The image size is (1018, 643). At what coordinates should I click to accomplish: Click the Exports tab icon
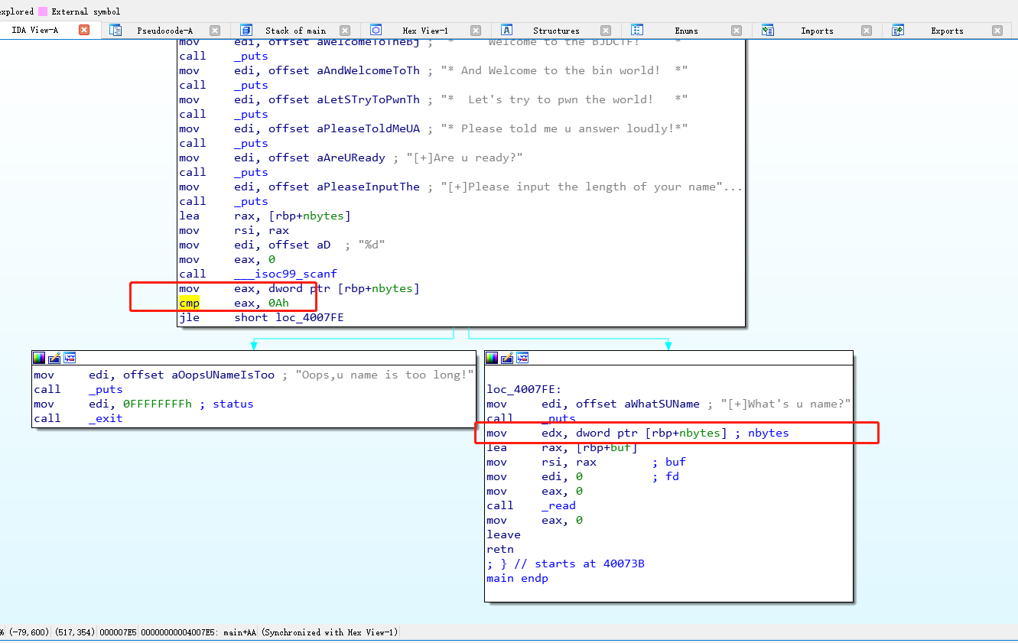pos(898,30)
